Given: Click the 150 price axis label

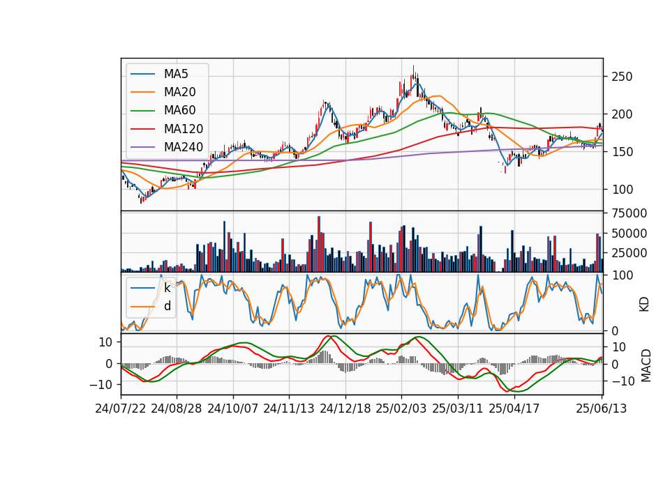Looking at the screenshot, I should (x=622, y=152).
